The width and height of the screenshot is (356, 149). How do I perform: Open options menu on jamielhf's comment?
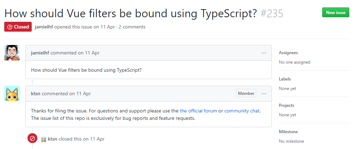pyautogui.click(x=264, y=53)
